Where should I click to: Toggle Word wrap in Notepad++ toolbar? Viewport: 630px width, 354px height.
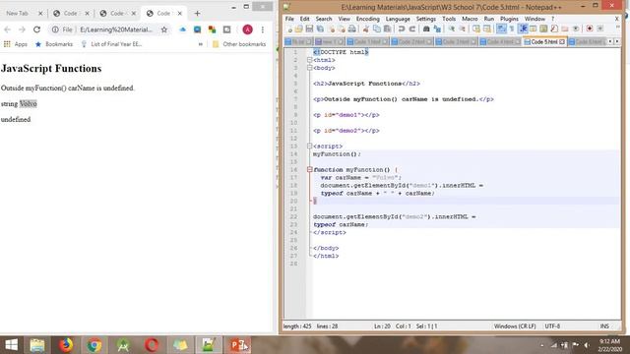501,29
